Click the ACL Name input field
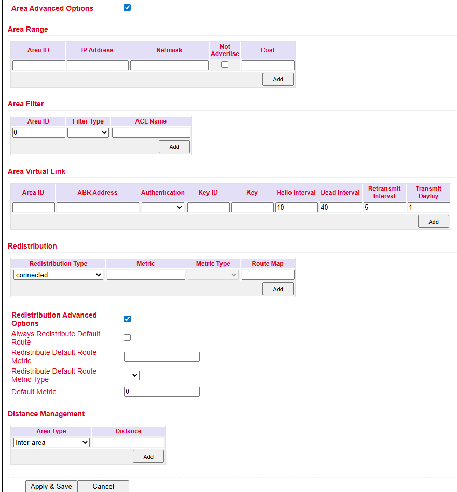 (151, 133)
